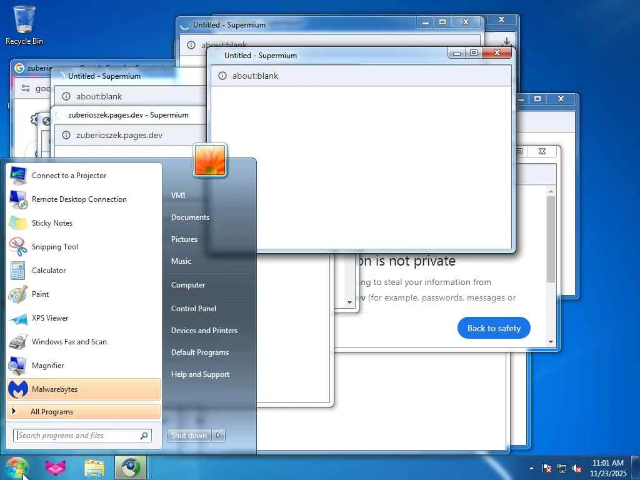Viewport: 640px width, 480px height.
Task: Click the red close button of front Untitled window
Action: 497,52
